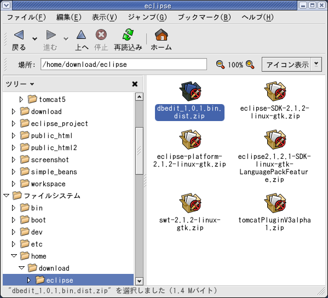Collapse the ファイルシステム tree node
This screenshot has height=298, width=328.
[7, 196]
